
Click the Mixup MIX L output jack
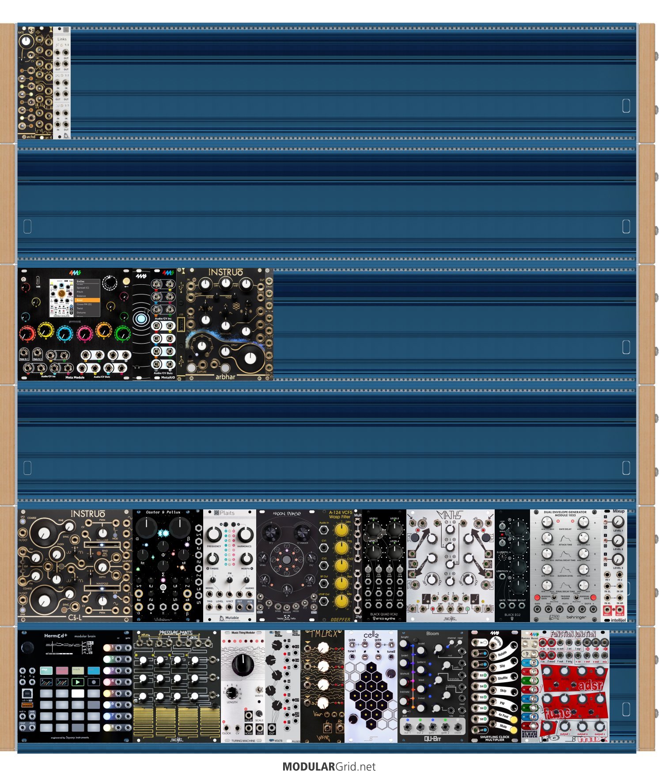607,610
